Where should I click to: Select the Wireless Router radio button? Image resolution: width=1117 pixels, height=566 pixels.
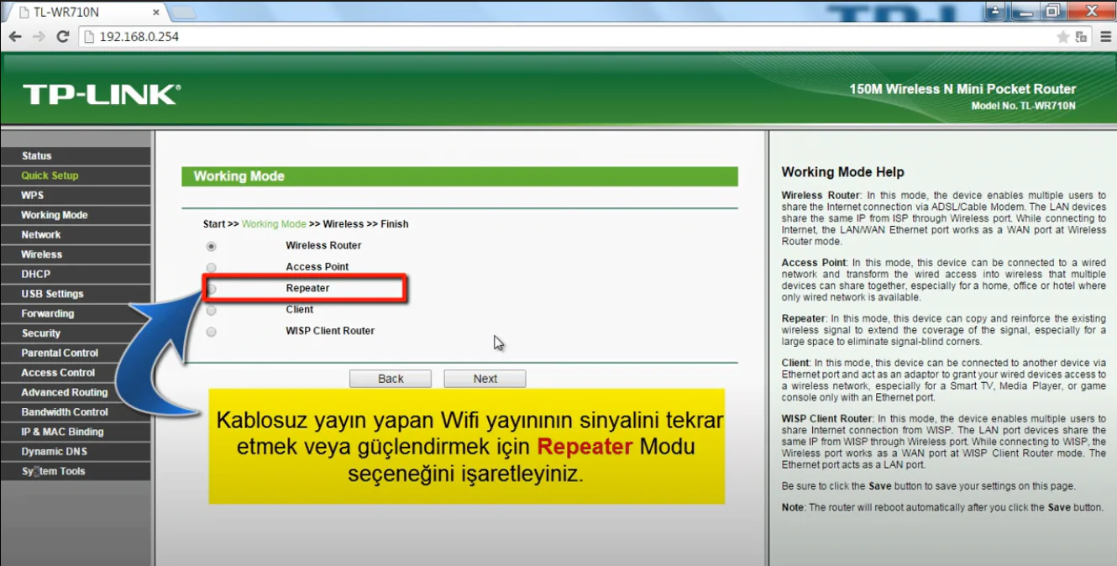[212, 246]
